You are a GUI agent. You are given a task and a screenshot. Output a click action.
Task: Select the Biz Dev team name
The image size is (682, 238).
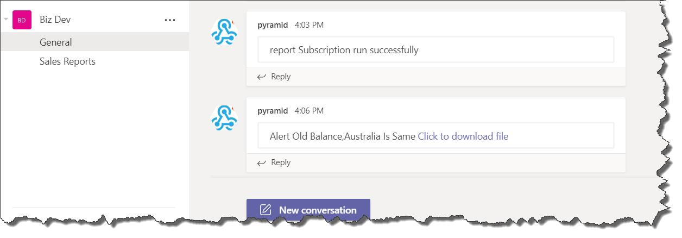55,20
